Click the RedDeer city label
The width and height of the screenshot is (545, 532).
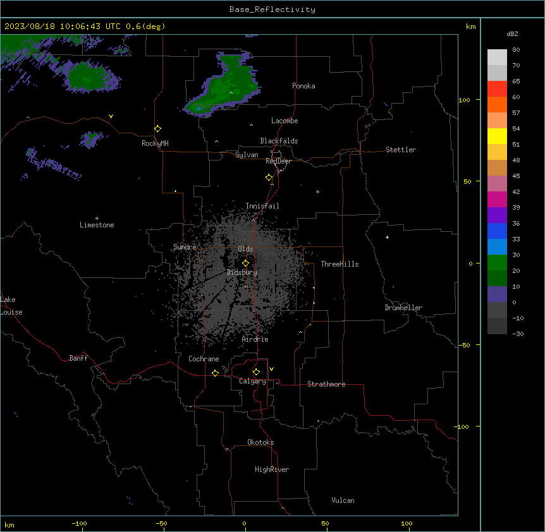(x=278, y=161)
